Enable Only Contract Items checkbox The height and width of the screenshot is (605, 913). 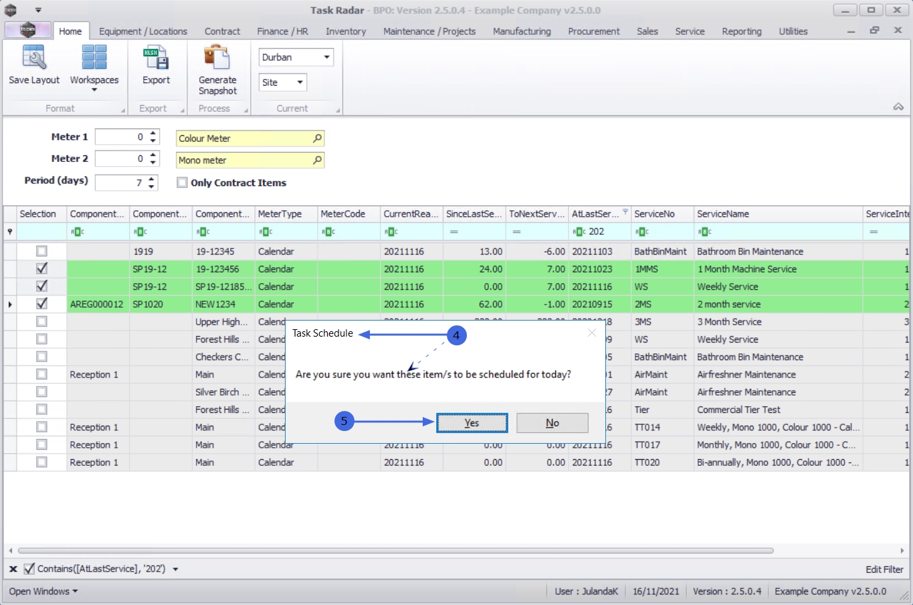point(182,183)
